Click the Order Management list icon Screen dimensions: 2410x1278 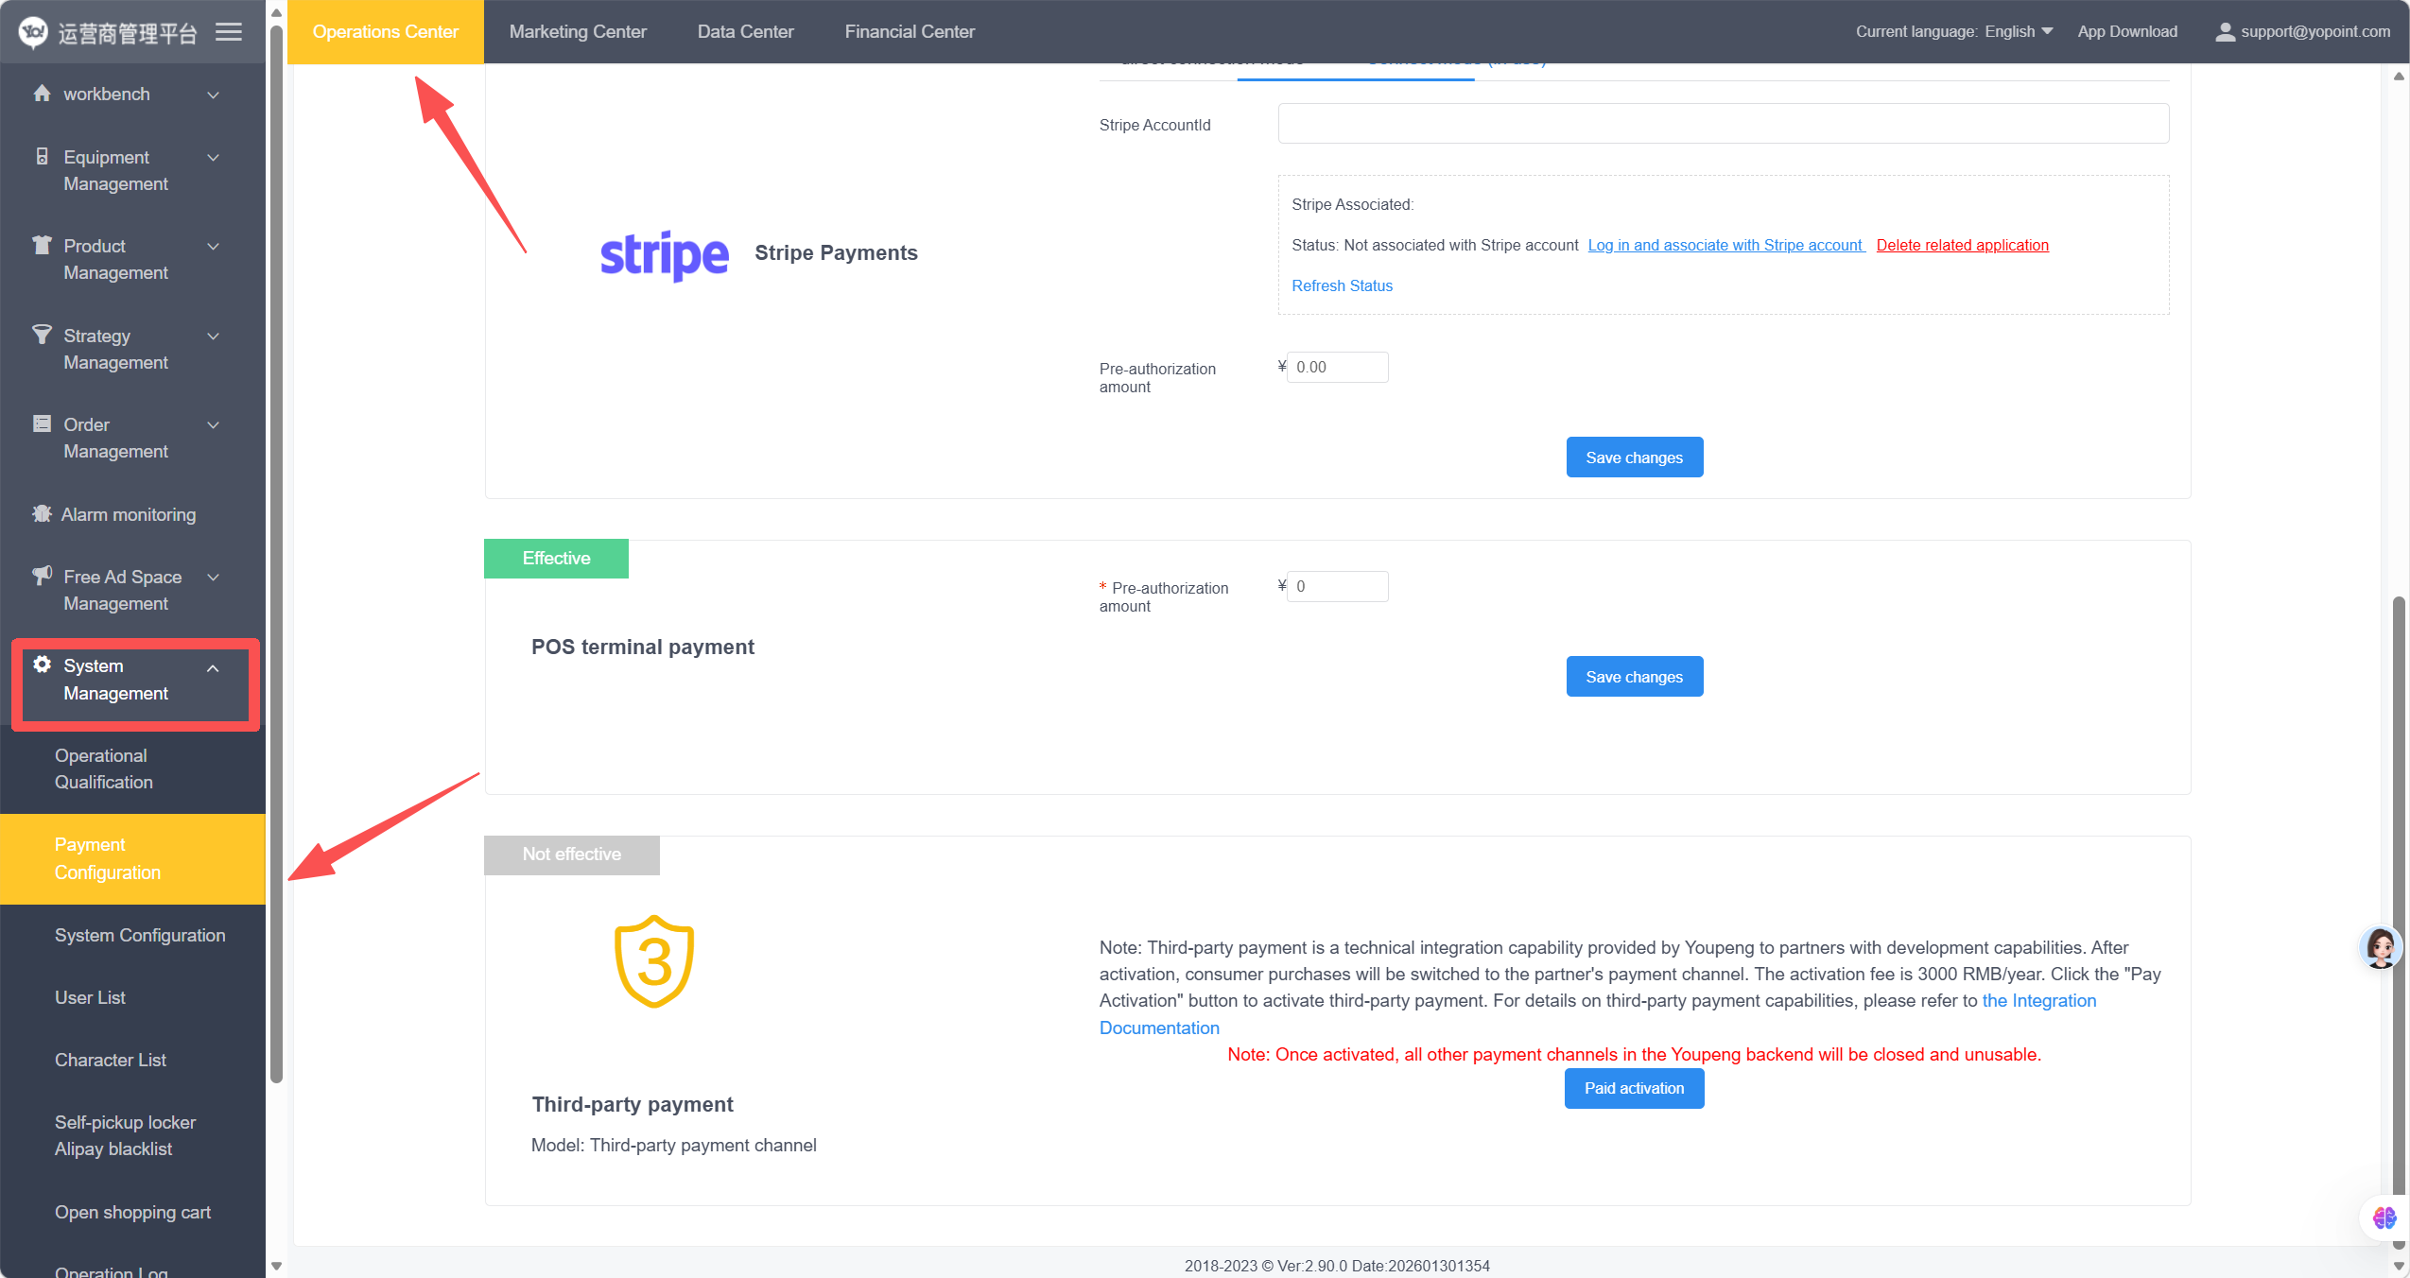(42, 424)
